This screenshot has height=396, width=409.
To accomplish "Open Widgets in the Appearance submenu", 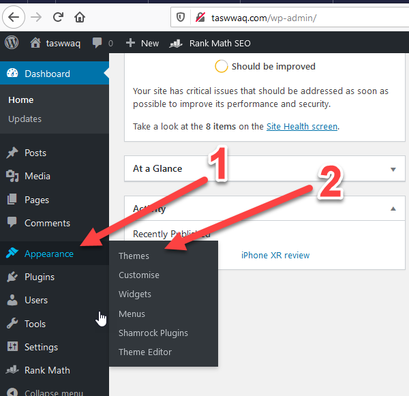I will coord(135,294).
